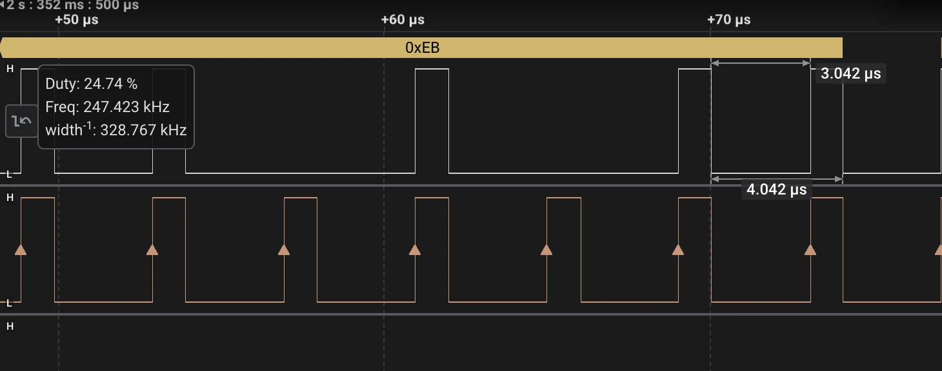Image resolution: width=942 pixels, height=371 pixels.
Task: Click the +50 µs ruler marker
Action: pyautogui.click(x=77, y=19)
